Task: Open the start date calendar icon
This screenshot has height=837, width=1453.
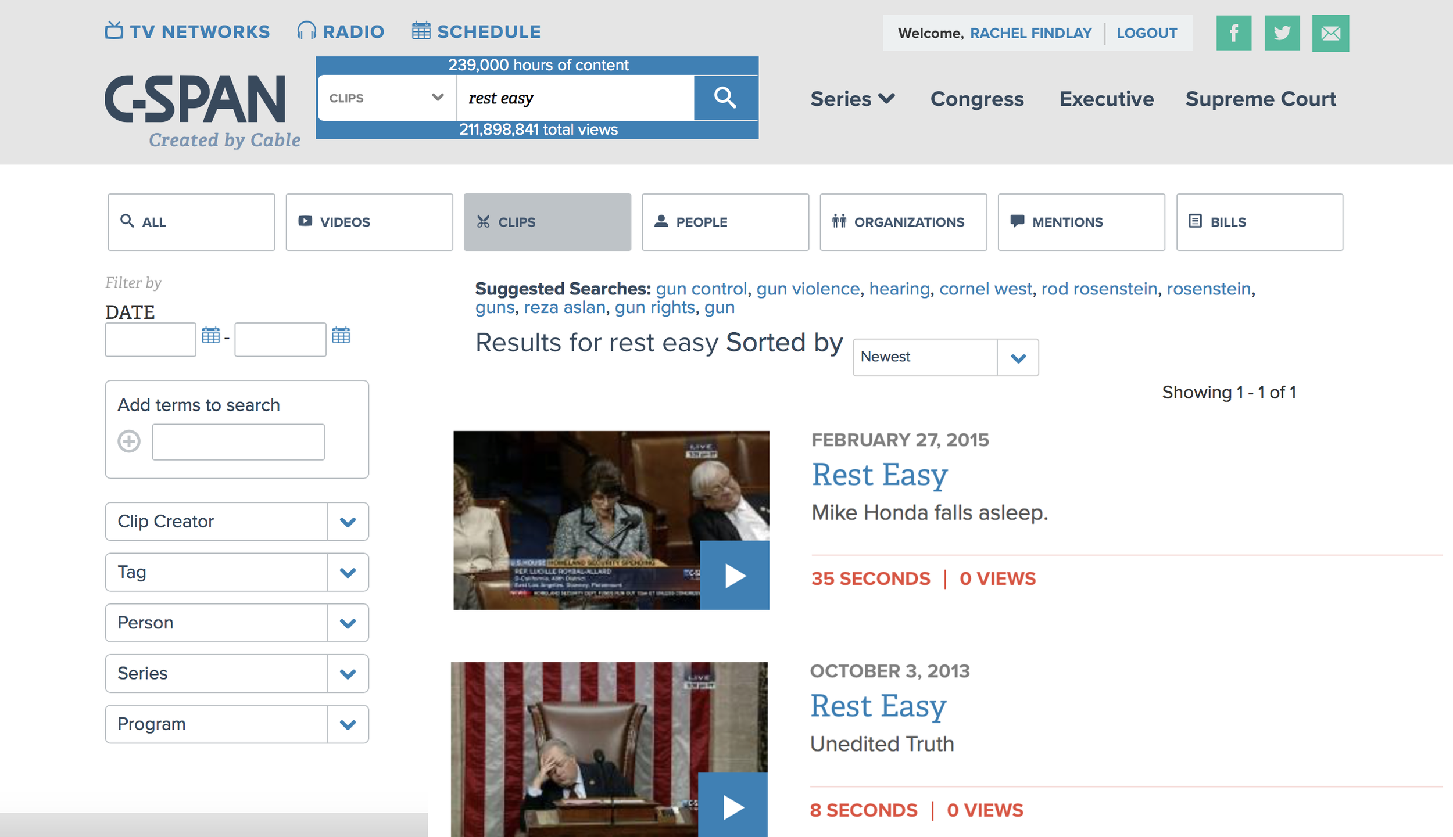Action: 210,335
